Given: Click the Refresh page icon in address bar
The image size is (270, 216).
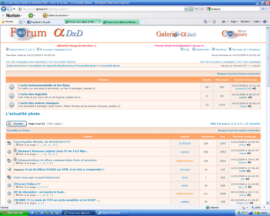Looking at the screenshot, I should [196, 9].
